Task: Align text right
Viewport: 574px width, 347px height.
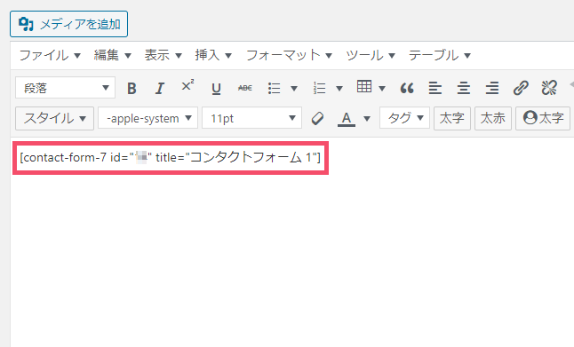Action: point(492,88)
